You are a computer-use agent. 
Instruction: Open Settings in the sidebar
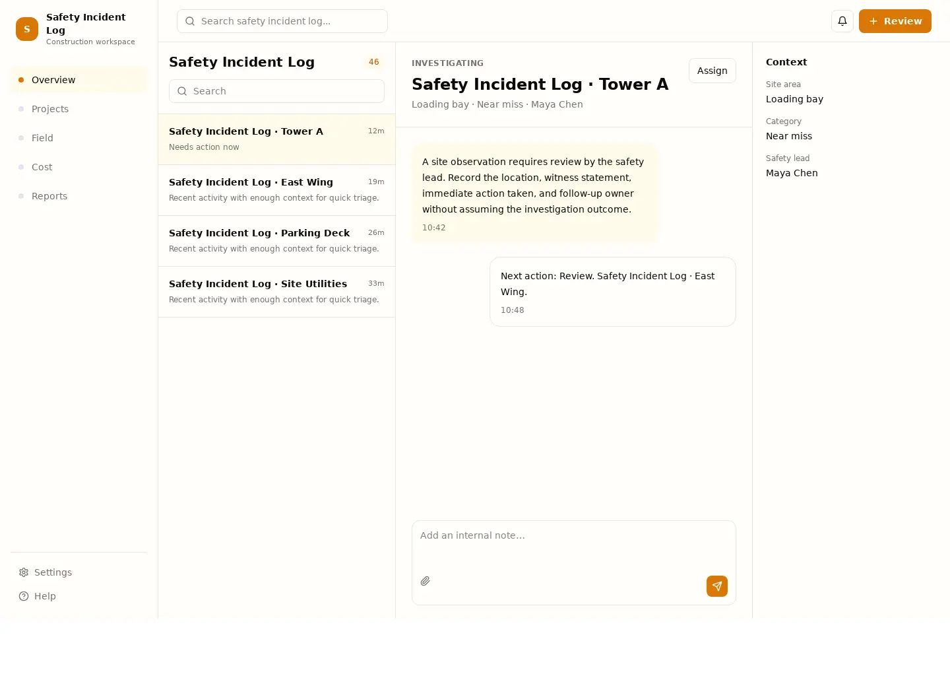pyautogui.click(x=79, y=572)
